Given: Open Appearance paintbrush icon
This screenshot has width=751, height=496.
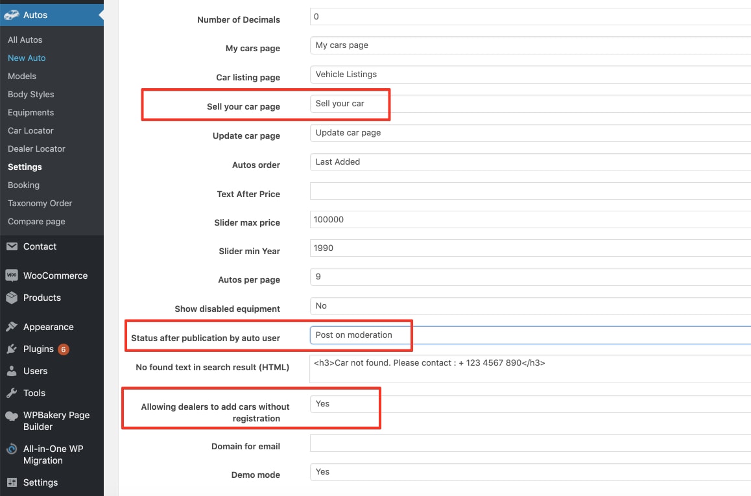Looking at the screenshot, I should pos(12,327).
